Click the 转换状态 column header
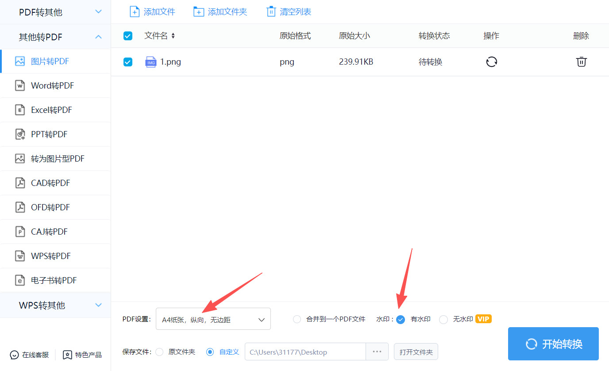 point(435,36)
